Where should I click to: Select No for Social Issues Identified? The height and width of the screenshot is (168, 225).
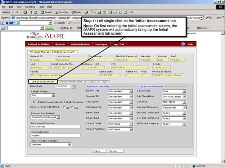[64, 107]
